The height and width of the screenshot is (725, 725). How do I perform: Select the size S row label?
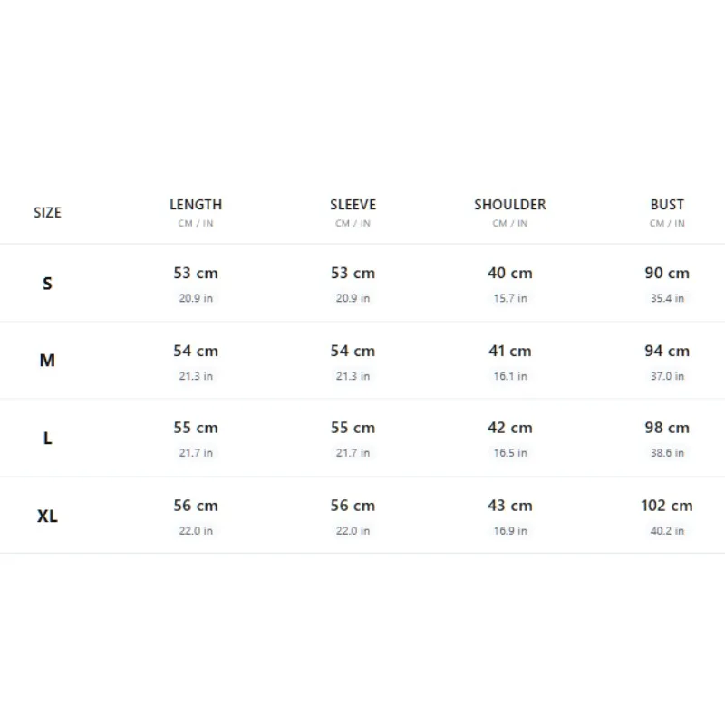(x=47, y=283)
